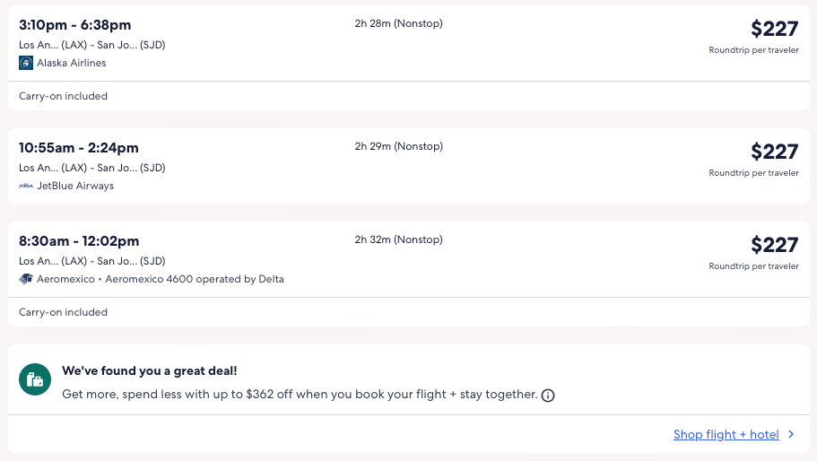Open the info icon beside package deal text
The width and height of the screenshot is (817, 461).
pos(548,396)
